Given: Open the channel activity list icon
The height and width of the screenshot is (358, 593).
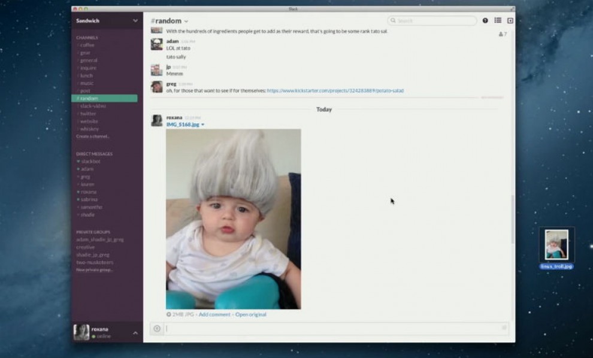Looking at the screenshot, I should point(498,20).
